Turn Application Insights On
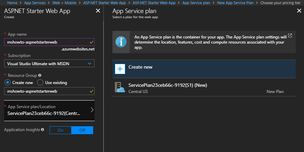 click(61, 130)
